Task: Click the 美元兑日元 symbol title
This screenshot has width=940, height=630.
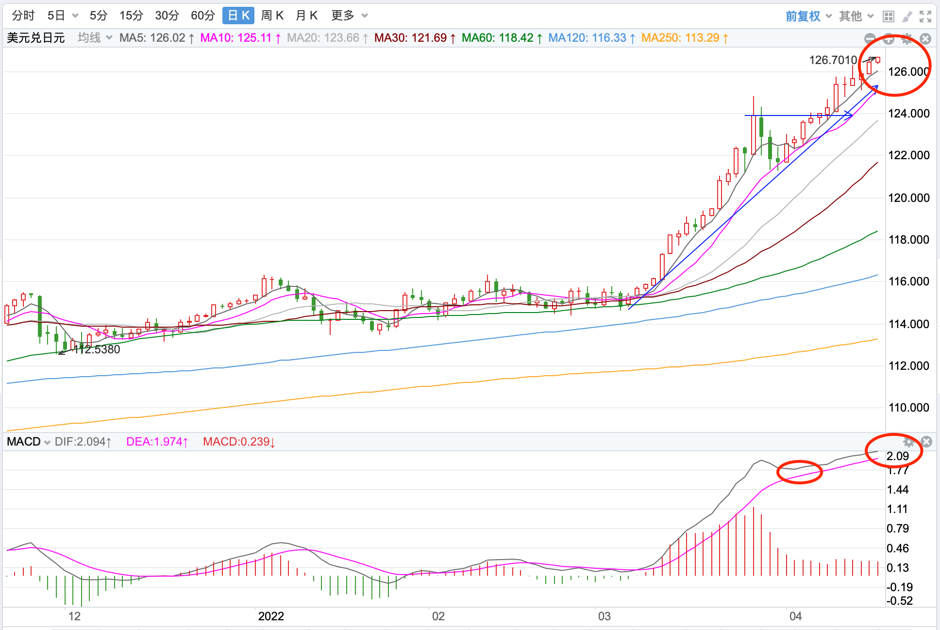Action: [36, 38]
